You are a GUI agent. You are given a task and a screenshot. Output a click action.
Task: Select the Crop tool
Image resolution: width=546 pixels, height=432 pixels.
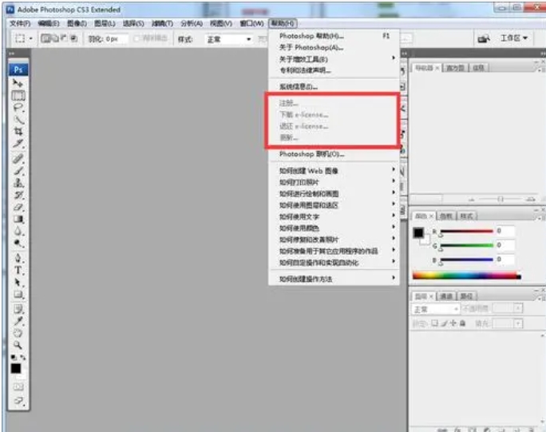point(18,131)
